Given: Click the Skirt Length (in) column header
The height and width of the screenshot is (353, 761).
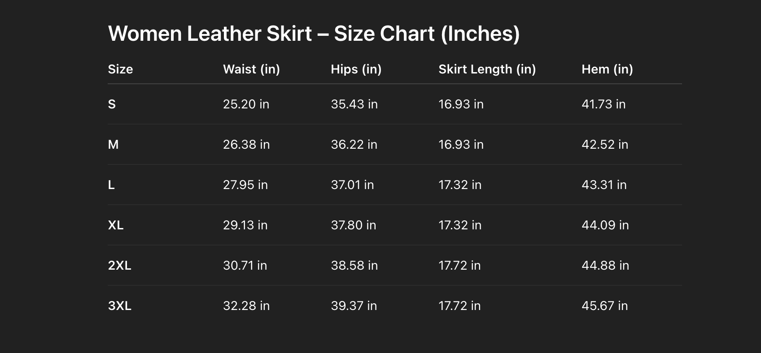Looking at the screenshot, I should [487, 69].
